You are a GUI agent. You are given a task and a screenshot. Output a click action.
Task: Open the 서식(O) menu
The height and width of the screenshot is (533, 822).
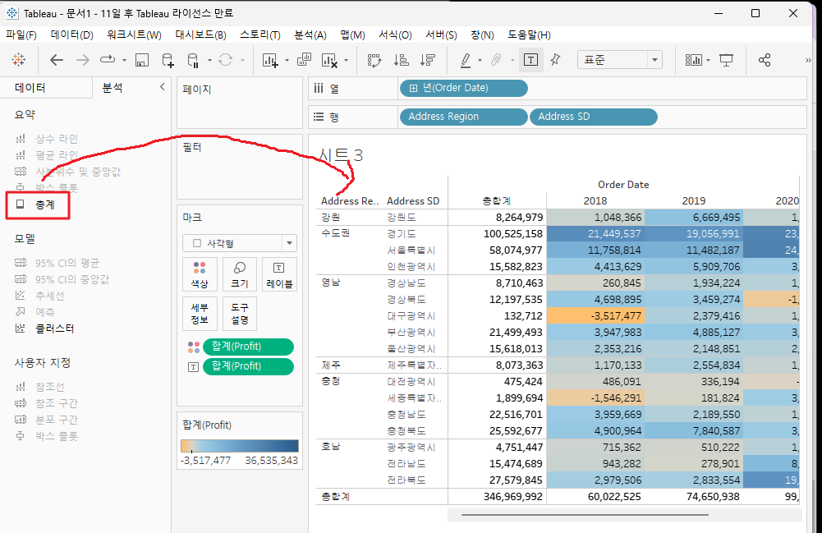pyautogui.click(x=395, y=35)
